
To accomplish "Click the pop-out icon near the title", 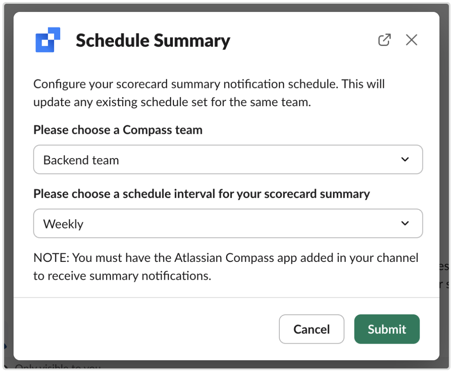I will pos(385,40).
